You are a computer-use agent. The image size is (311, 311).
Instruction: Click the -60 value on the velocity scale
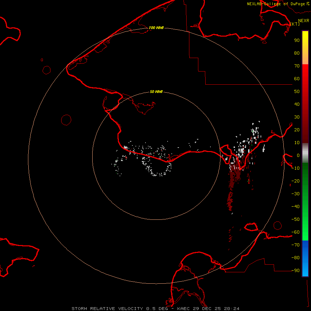tap(295, 232)
